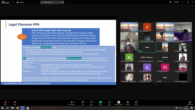
Task: Open the View layout menu
Action: pos(176,2)
